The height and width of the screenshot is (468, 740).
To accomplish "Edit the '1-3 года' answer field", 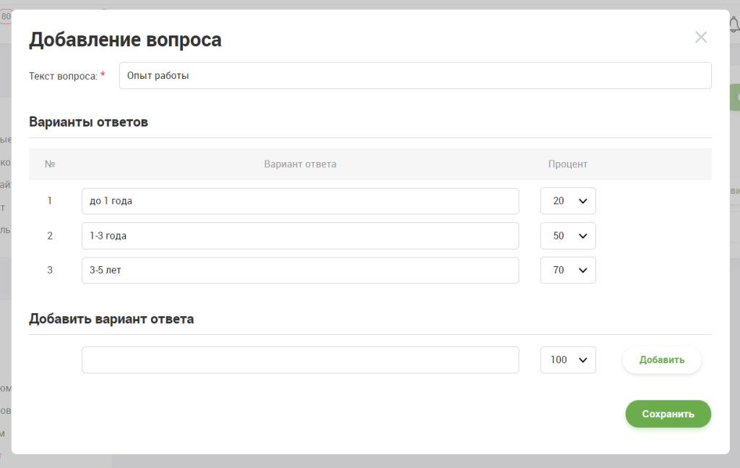I will (x=300, y=236).
